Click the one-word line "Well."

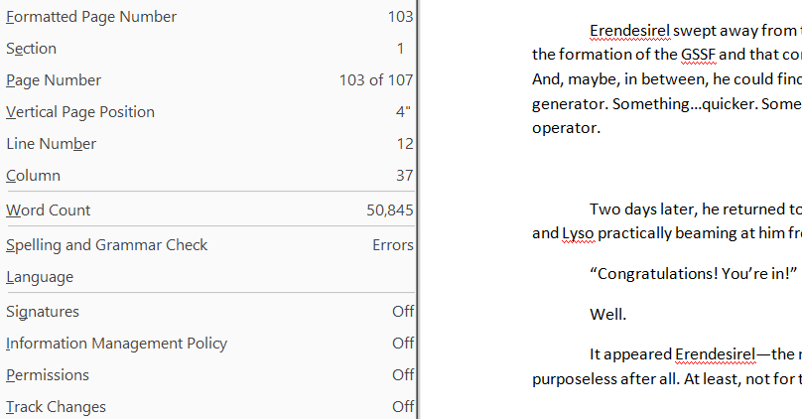pyautogui.click(x=607, y=315)
